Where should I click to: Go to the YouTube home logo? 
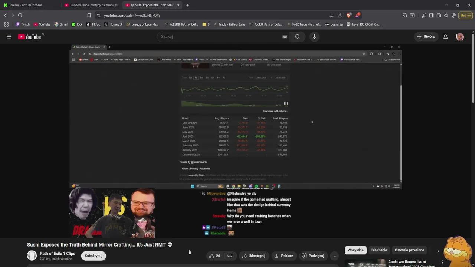point(29,37)
